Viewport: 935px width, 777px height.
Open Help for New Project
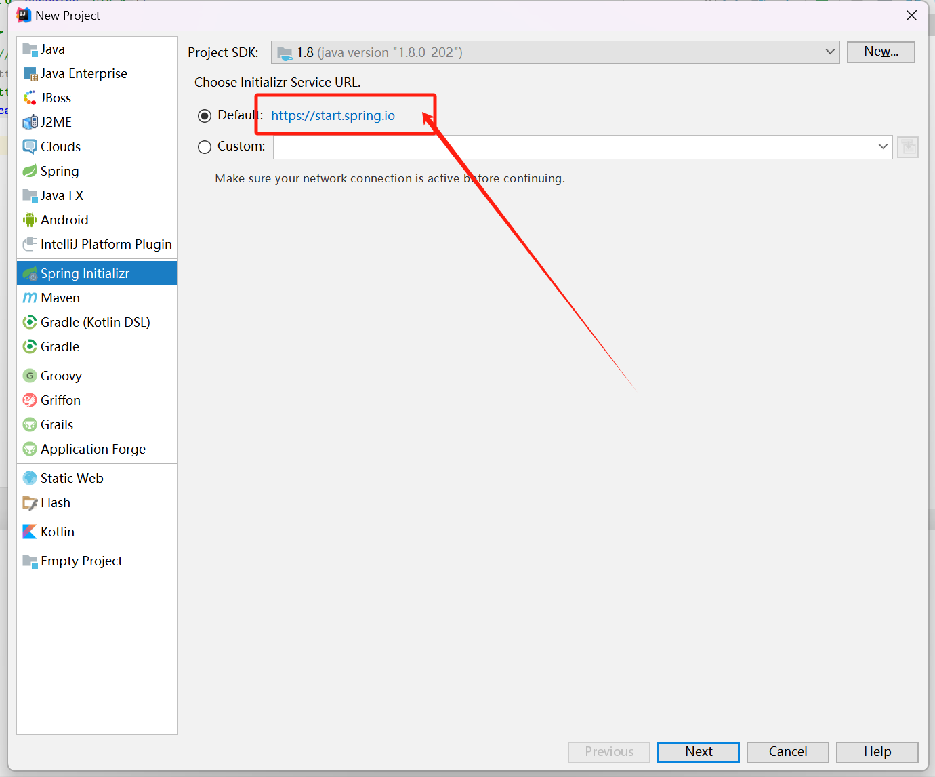877,752
